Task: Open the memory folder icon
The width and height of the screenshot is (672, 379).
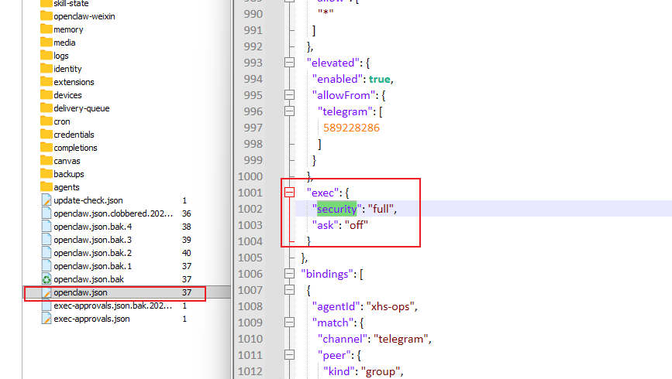Action: point(46,29)
